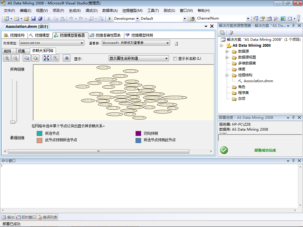Zoom out on the dependency network

pyautogui.click(x=15, y=58)
